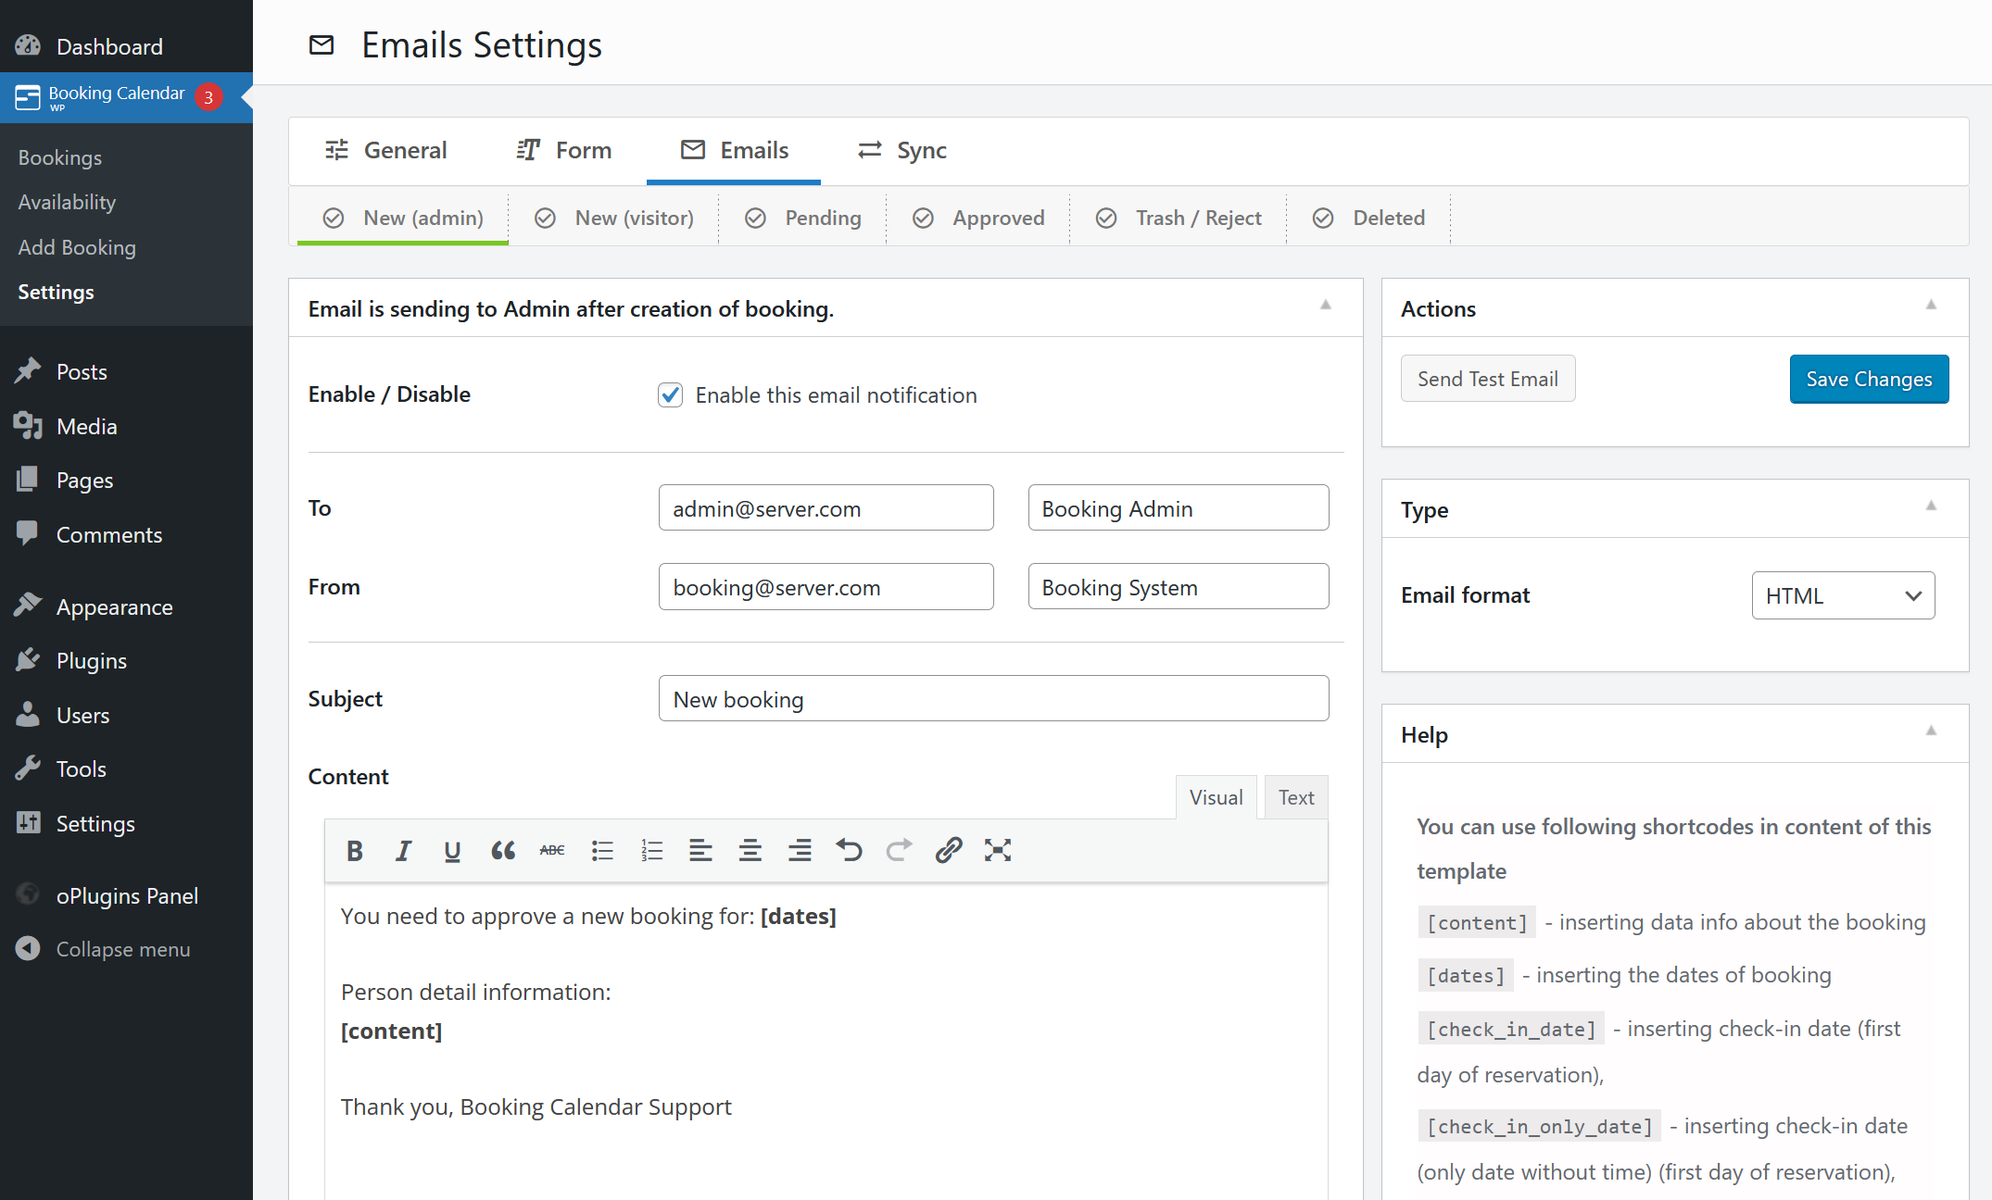Click the Send Test Email button
This screenshot has height=1200, width=1992.
tap(1487, 378)
